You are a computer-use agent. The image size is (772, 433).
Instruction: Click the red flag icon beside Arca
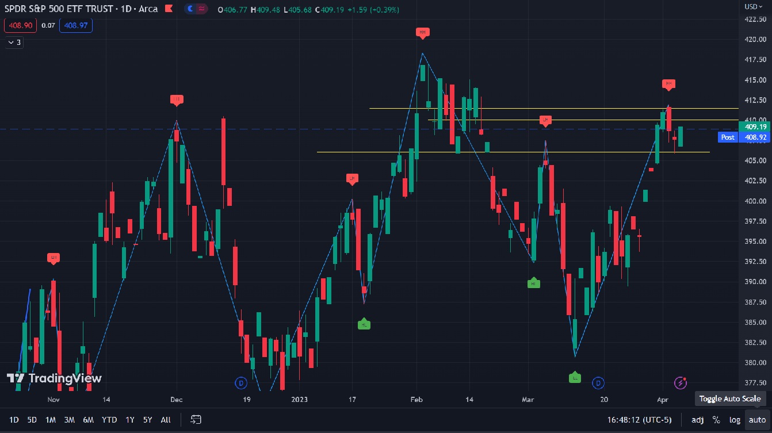click(169, 9)
